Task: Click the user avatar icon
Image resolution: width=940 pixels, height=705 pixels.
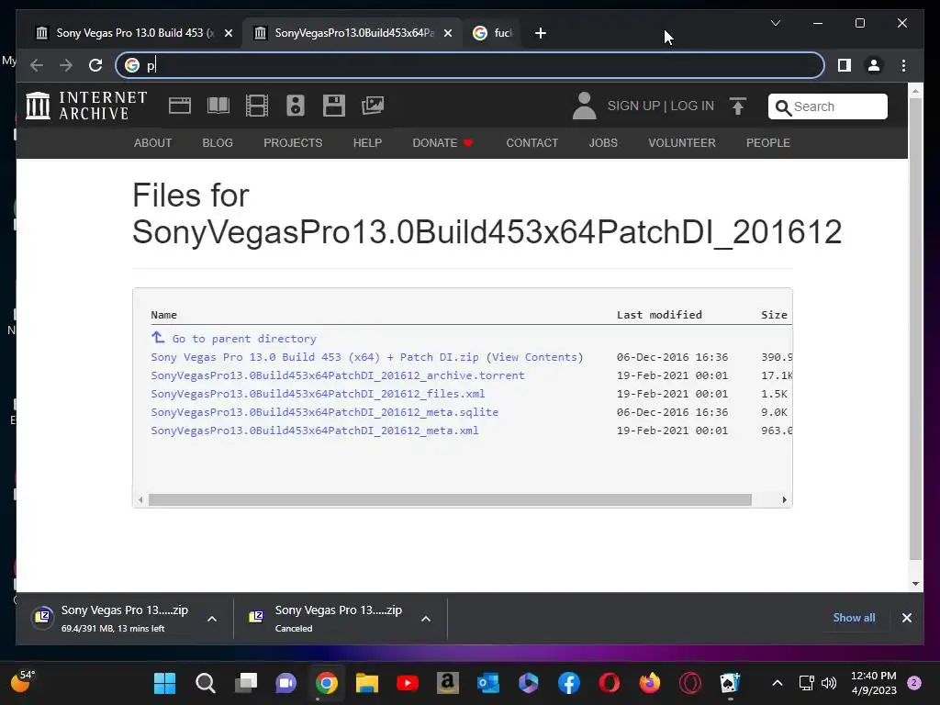Action: pyautogui.click(x=584, y=106)
